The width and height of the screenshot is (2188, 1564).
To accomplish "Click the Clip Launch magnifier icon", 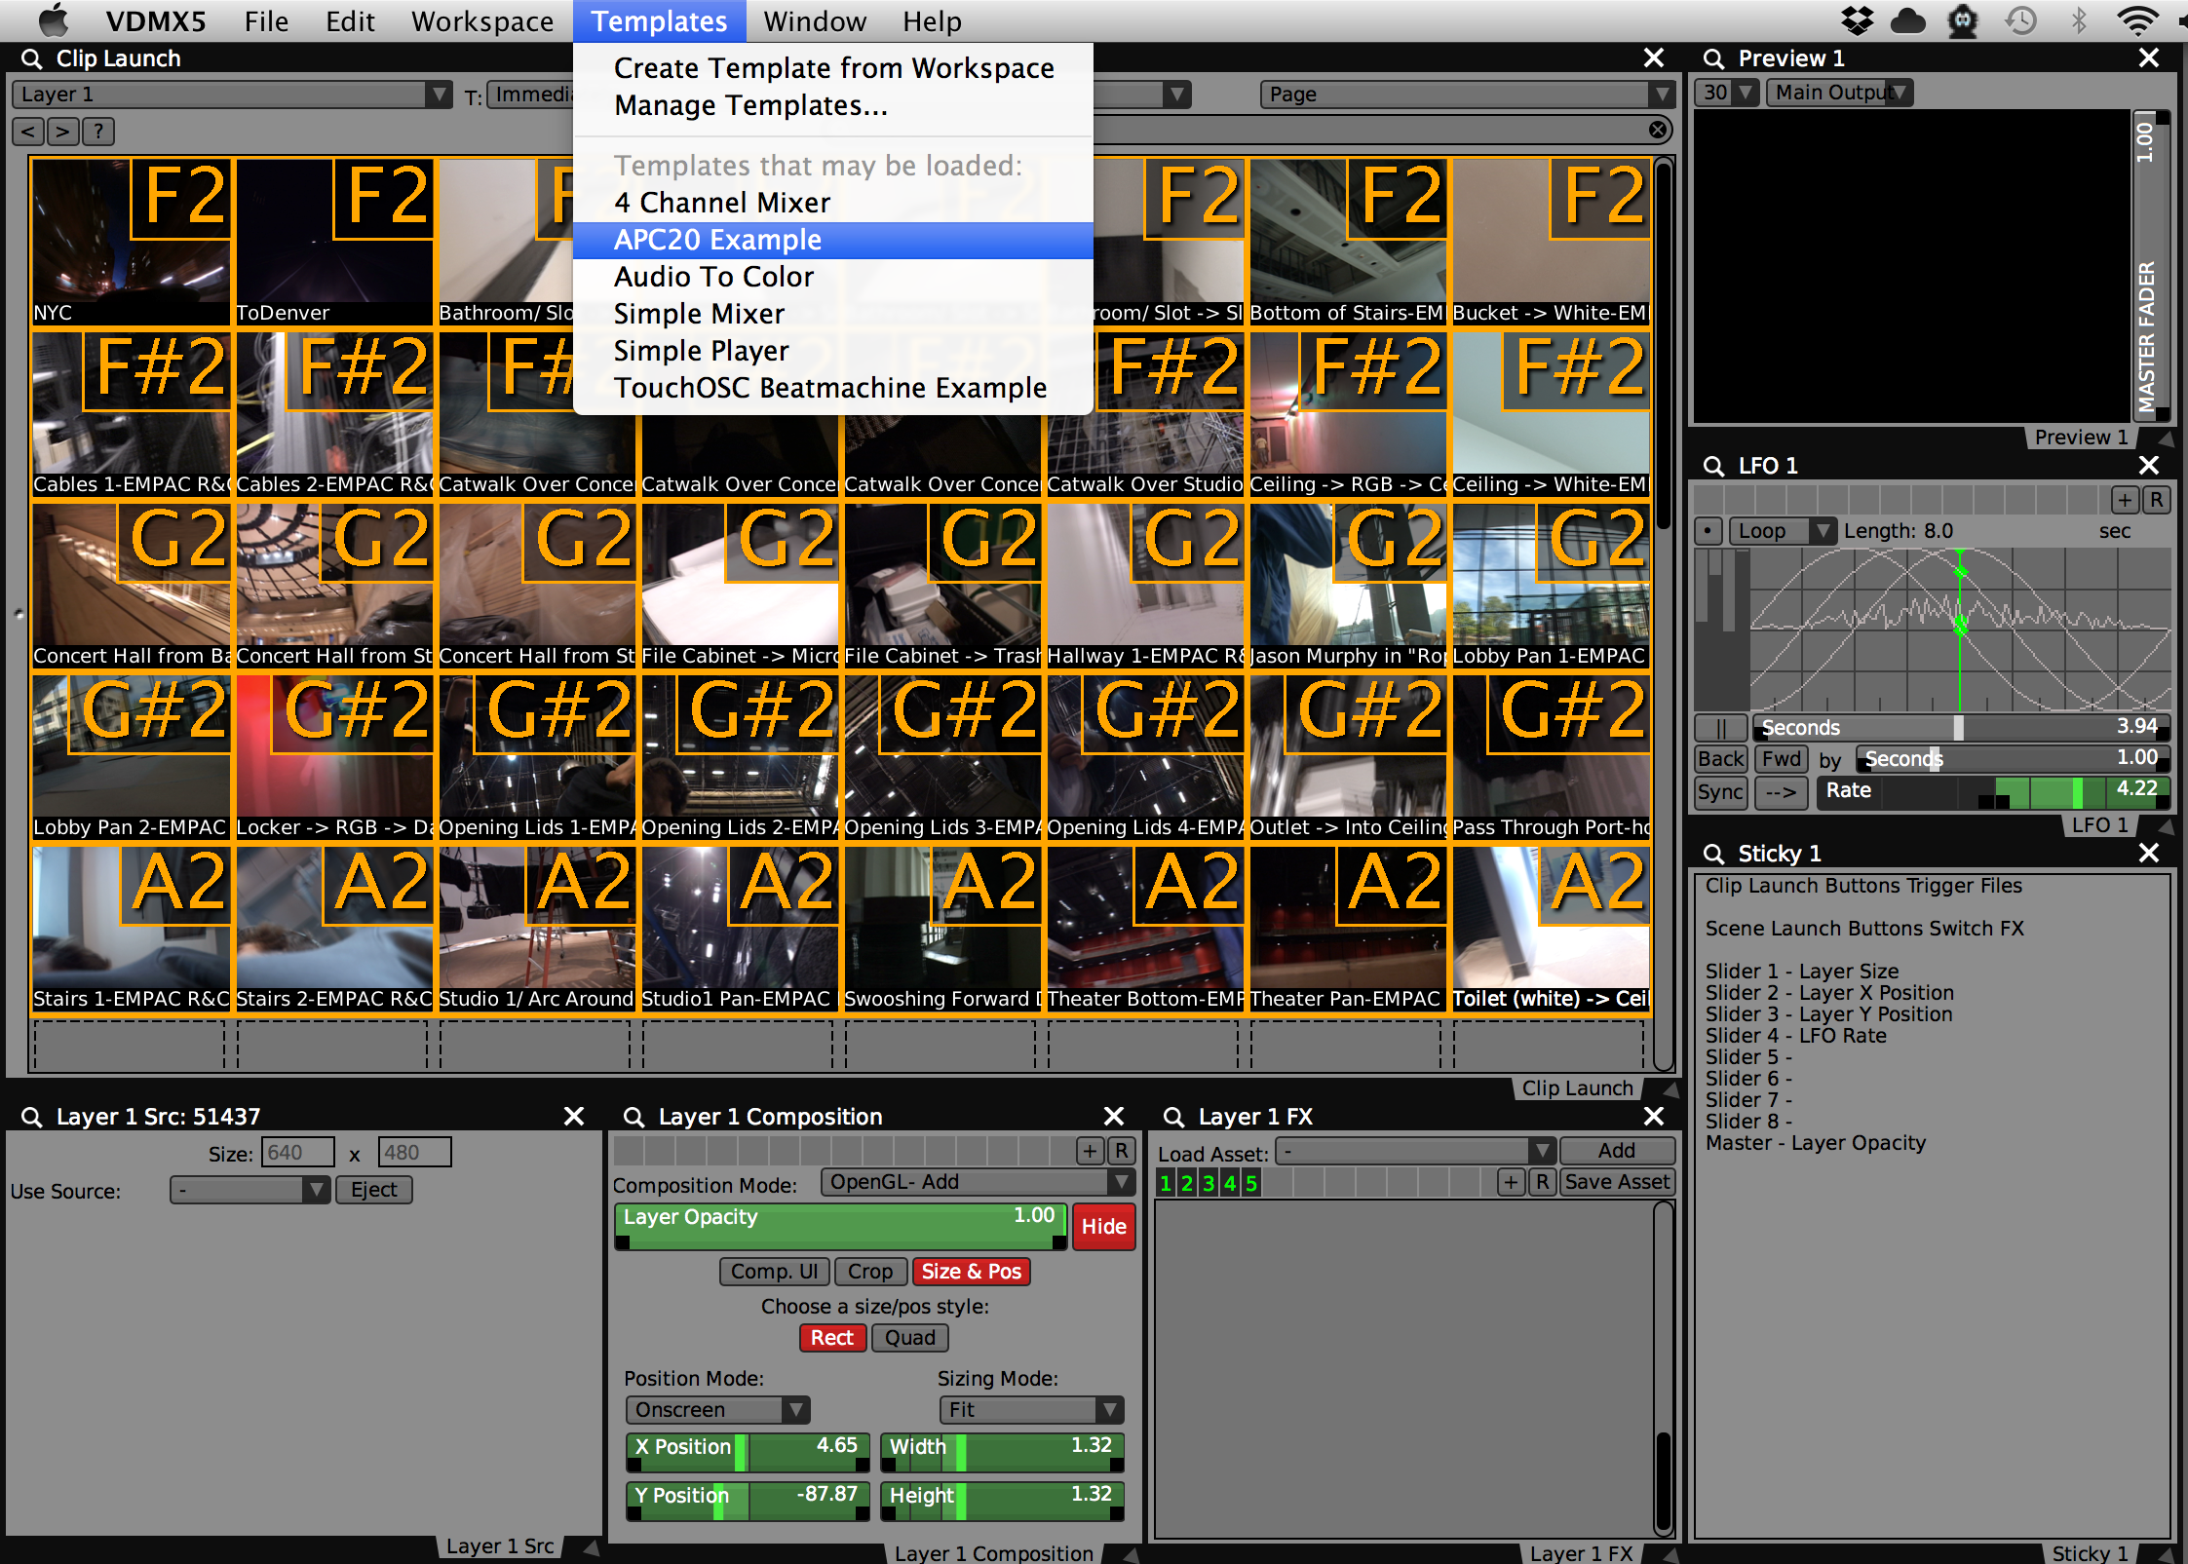I will 31,58.
